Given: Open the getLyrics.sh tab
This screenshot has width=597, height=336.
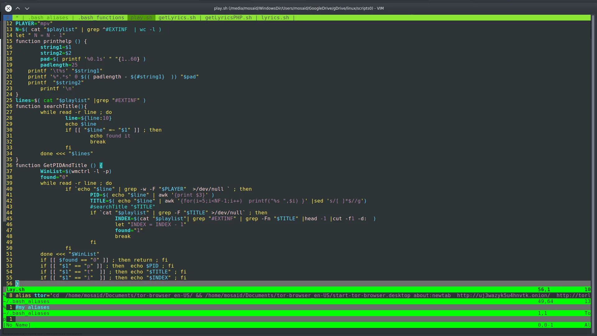Looking at the screenshot, I should point(177,18).
